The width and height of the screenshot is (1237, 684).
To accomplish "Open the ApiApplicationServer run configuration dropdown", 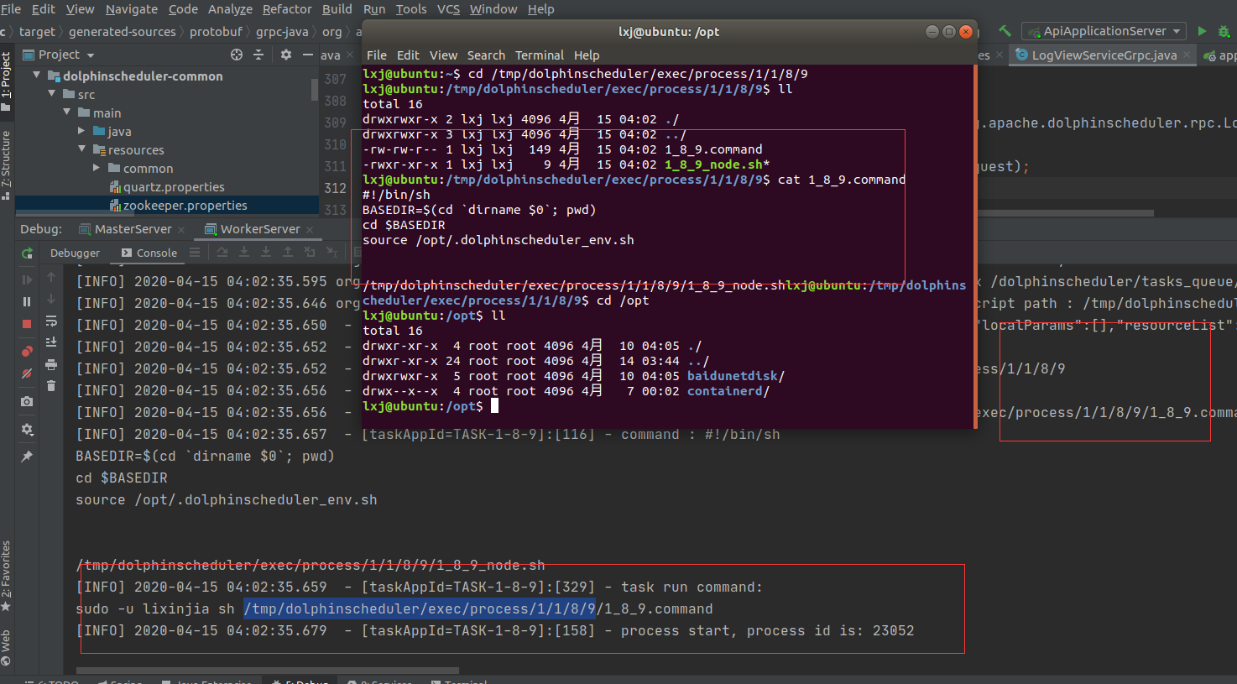I will (x=1177, y=30).
